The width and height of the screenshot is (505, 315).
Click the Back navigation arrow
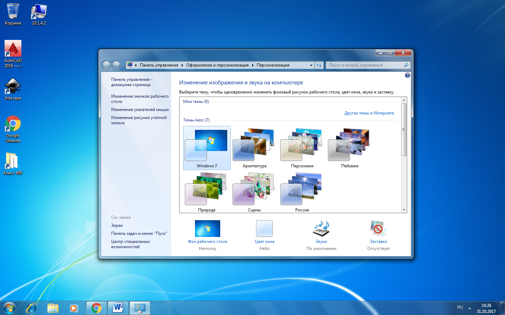(106, 65)
